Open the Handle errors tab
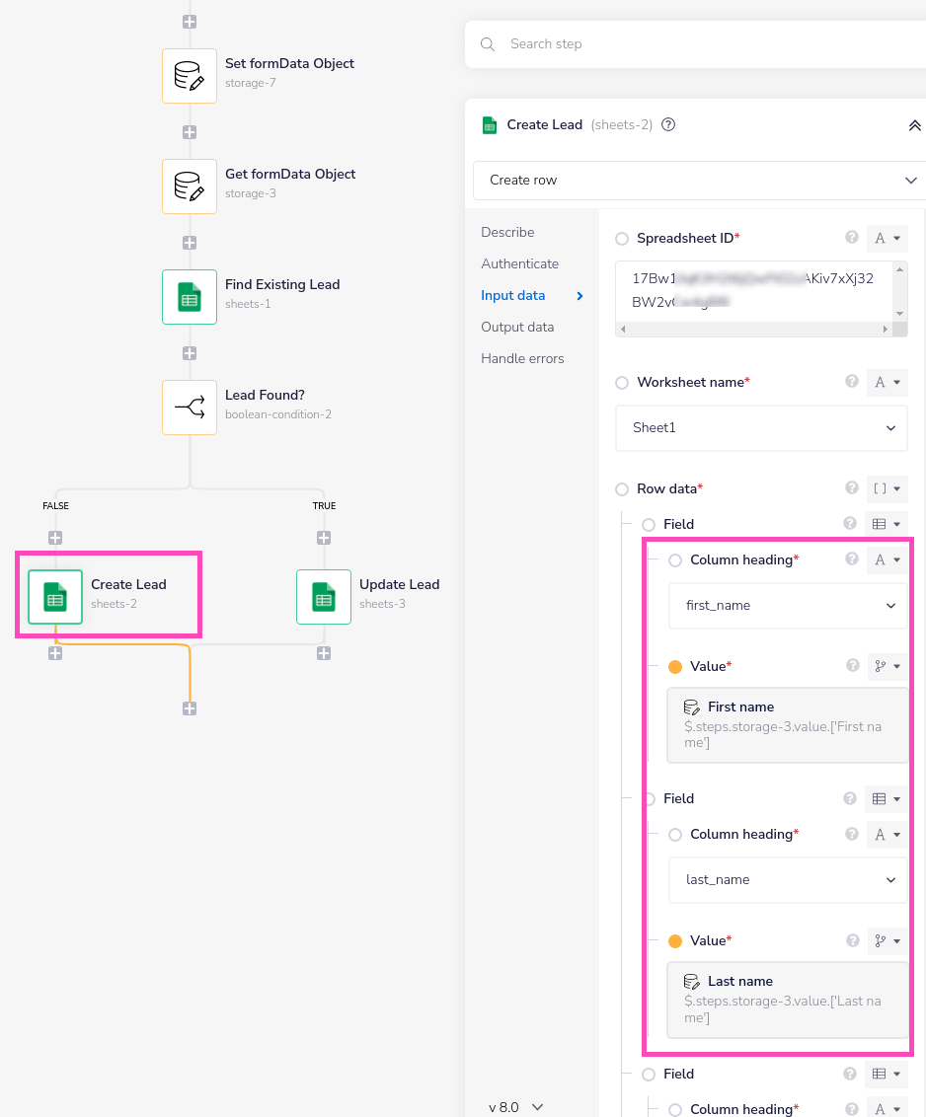The image size is (926, 1117). click(522, 359)
